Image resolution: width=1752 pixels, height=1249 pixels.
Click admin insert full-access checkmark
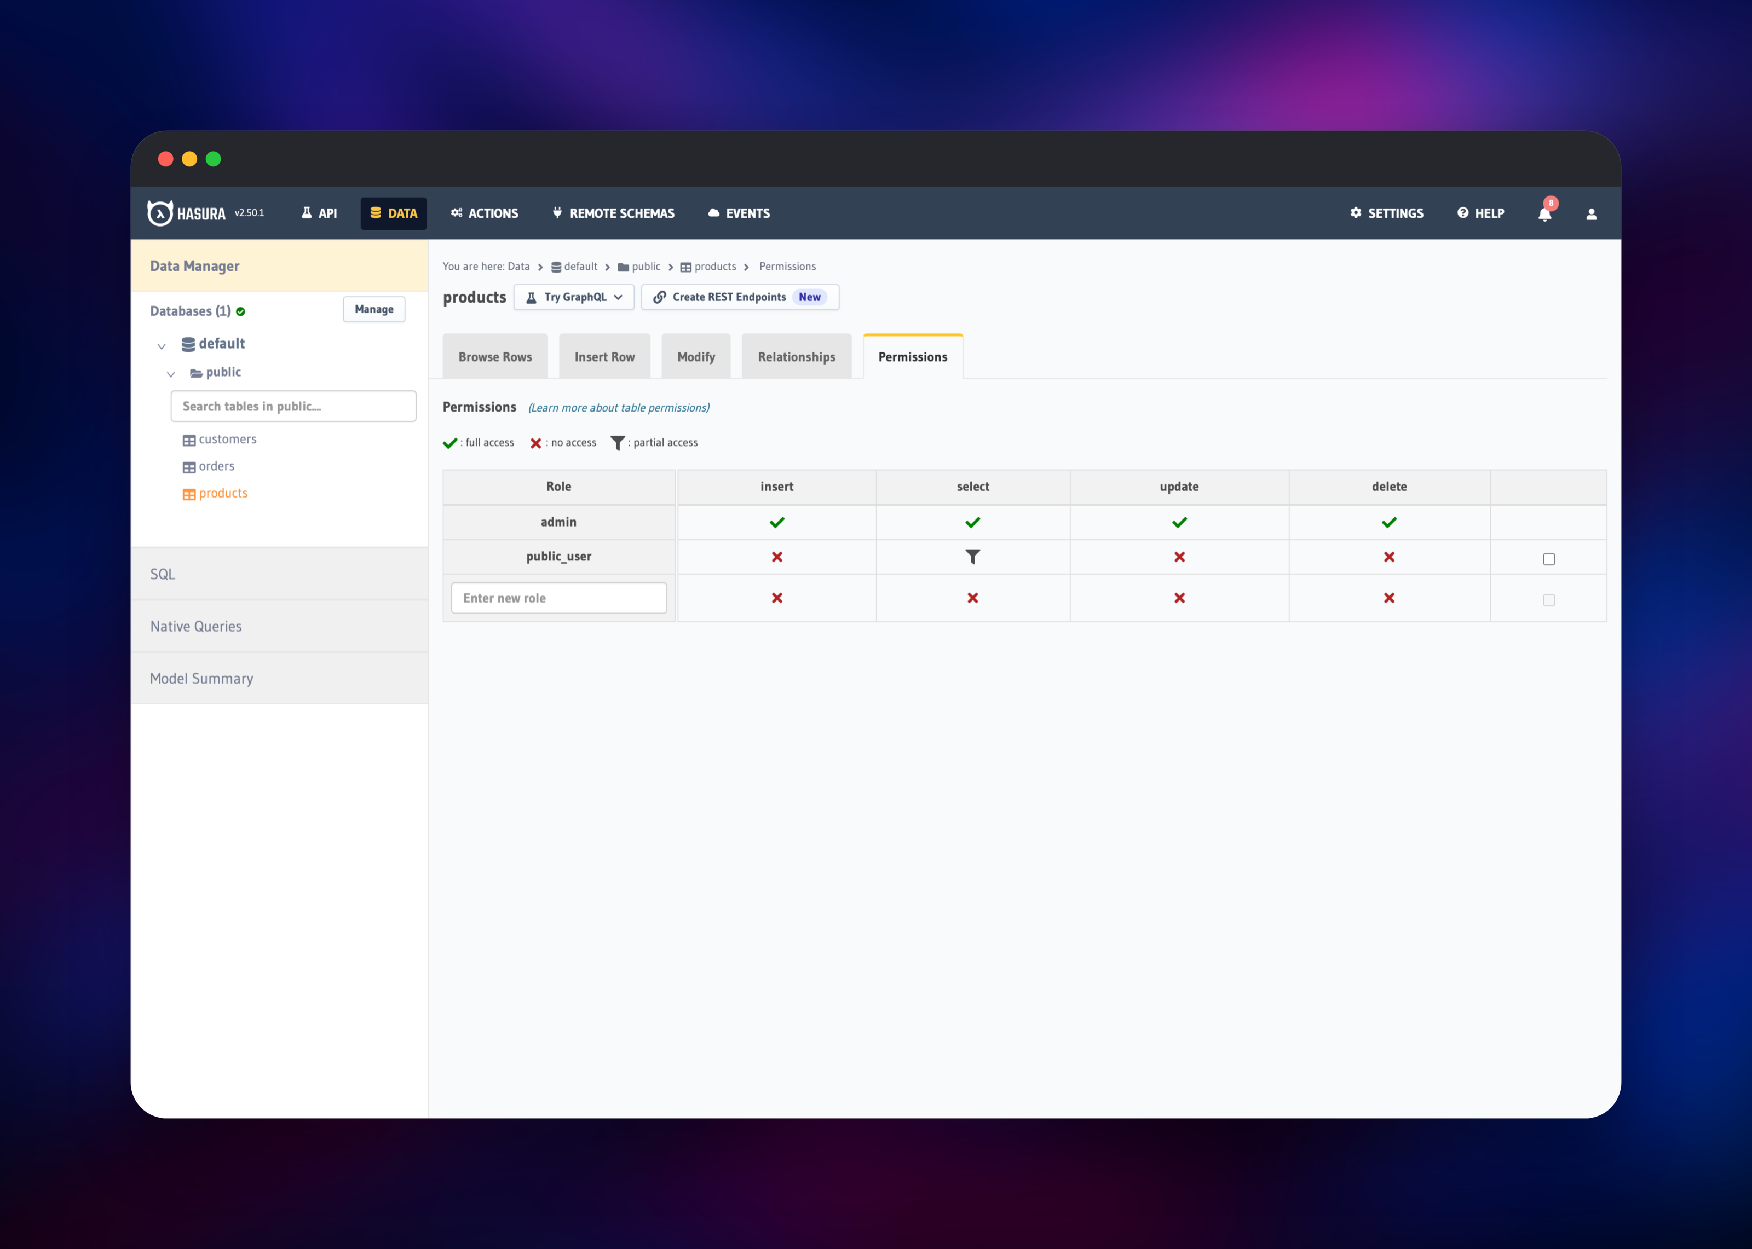tap(777, 522)
